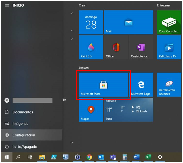Collapse the INICIO hamburger menu

(7, 5)
